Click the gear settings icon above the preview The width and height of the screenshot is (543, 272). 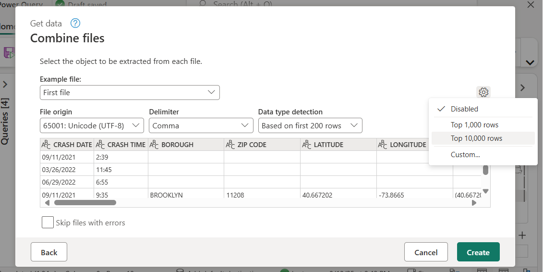(483, 92)
